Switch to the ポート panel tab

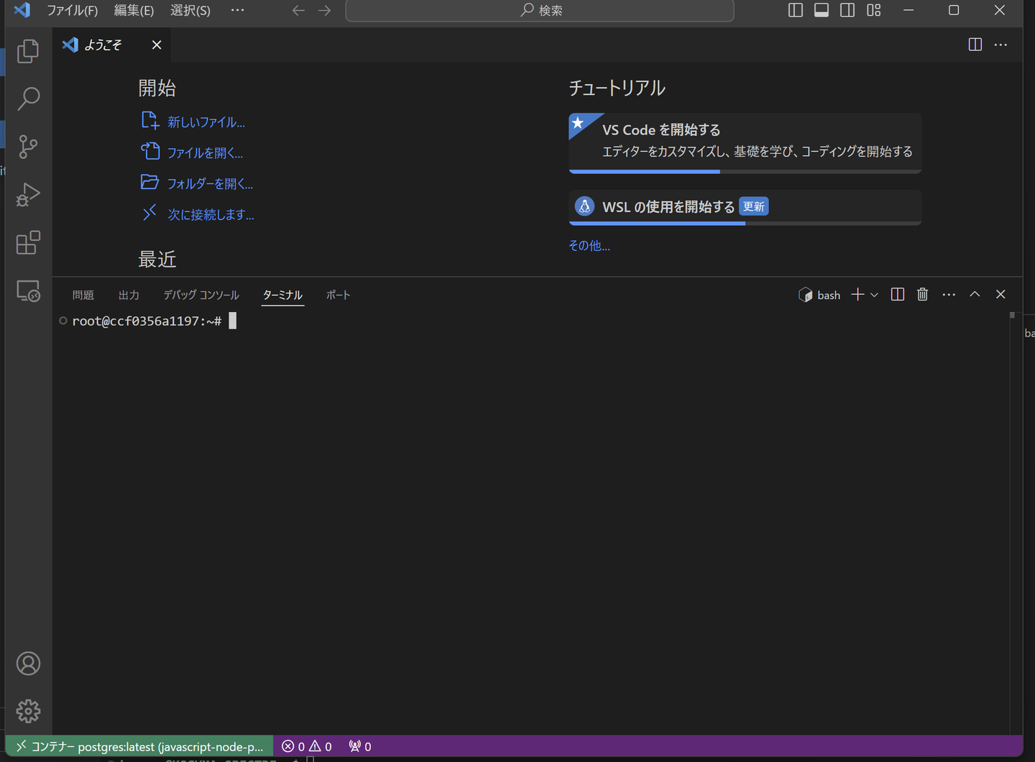point(338,295)
